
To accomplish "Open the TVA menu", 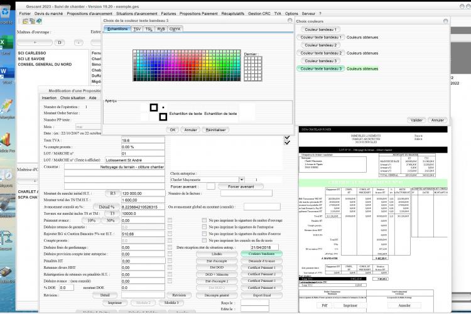I will point(278,14).
